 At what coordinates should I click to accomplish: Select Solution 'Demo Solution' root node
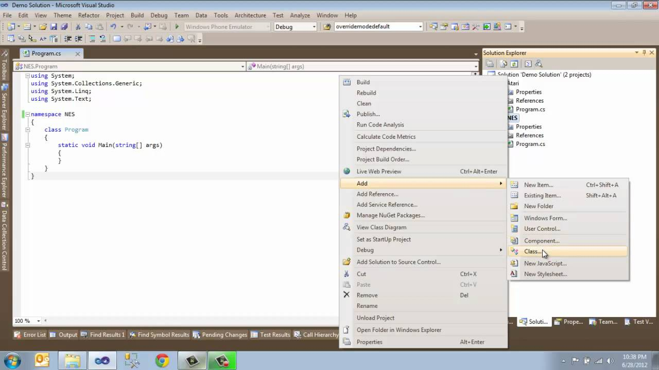click(x=544, y=75)
